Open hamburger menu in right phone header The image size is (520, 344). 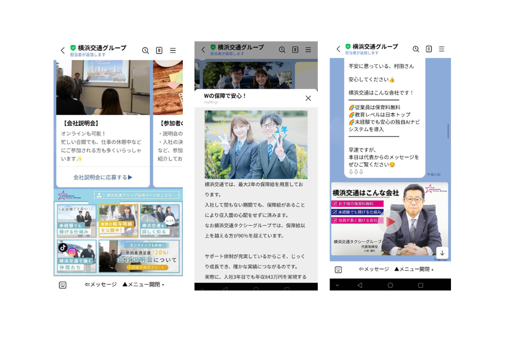coord(441,49)
